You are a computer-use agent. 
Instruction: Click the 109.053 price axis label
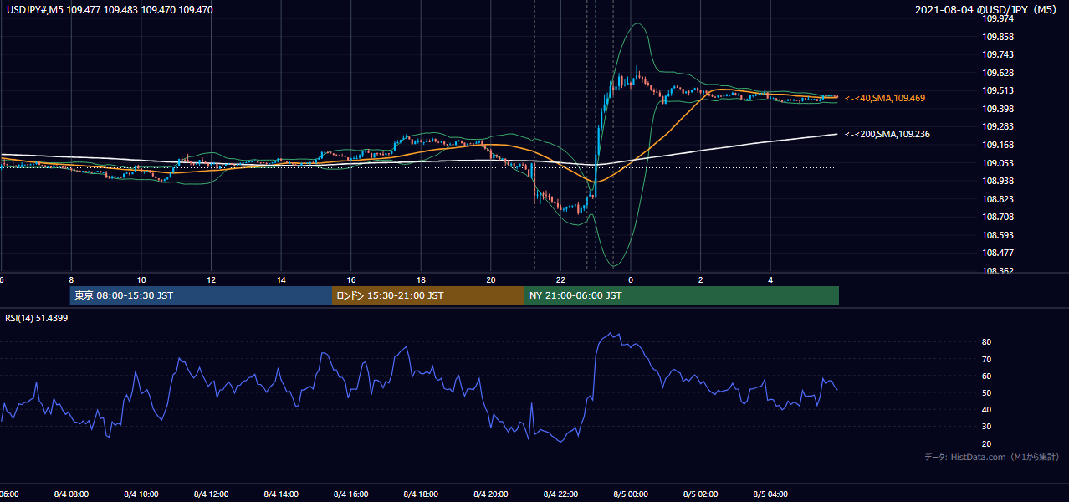point(998,163)
